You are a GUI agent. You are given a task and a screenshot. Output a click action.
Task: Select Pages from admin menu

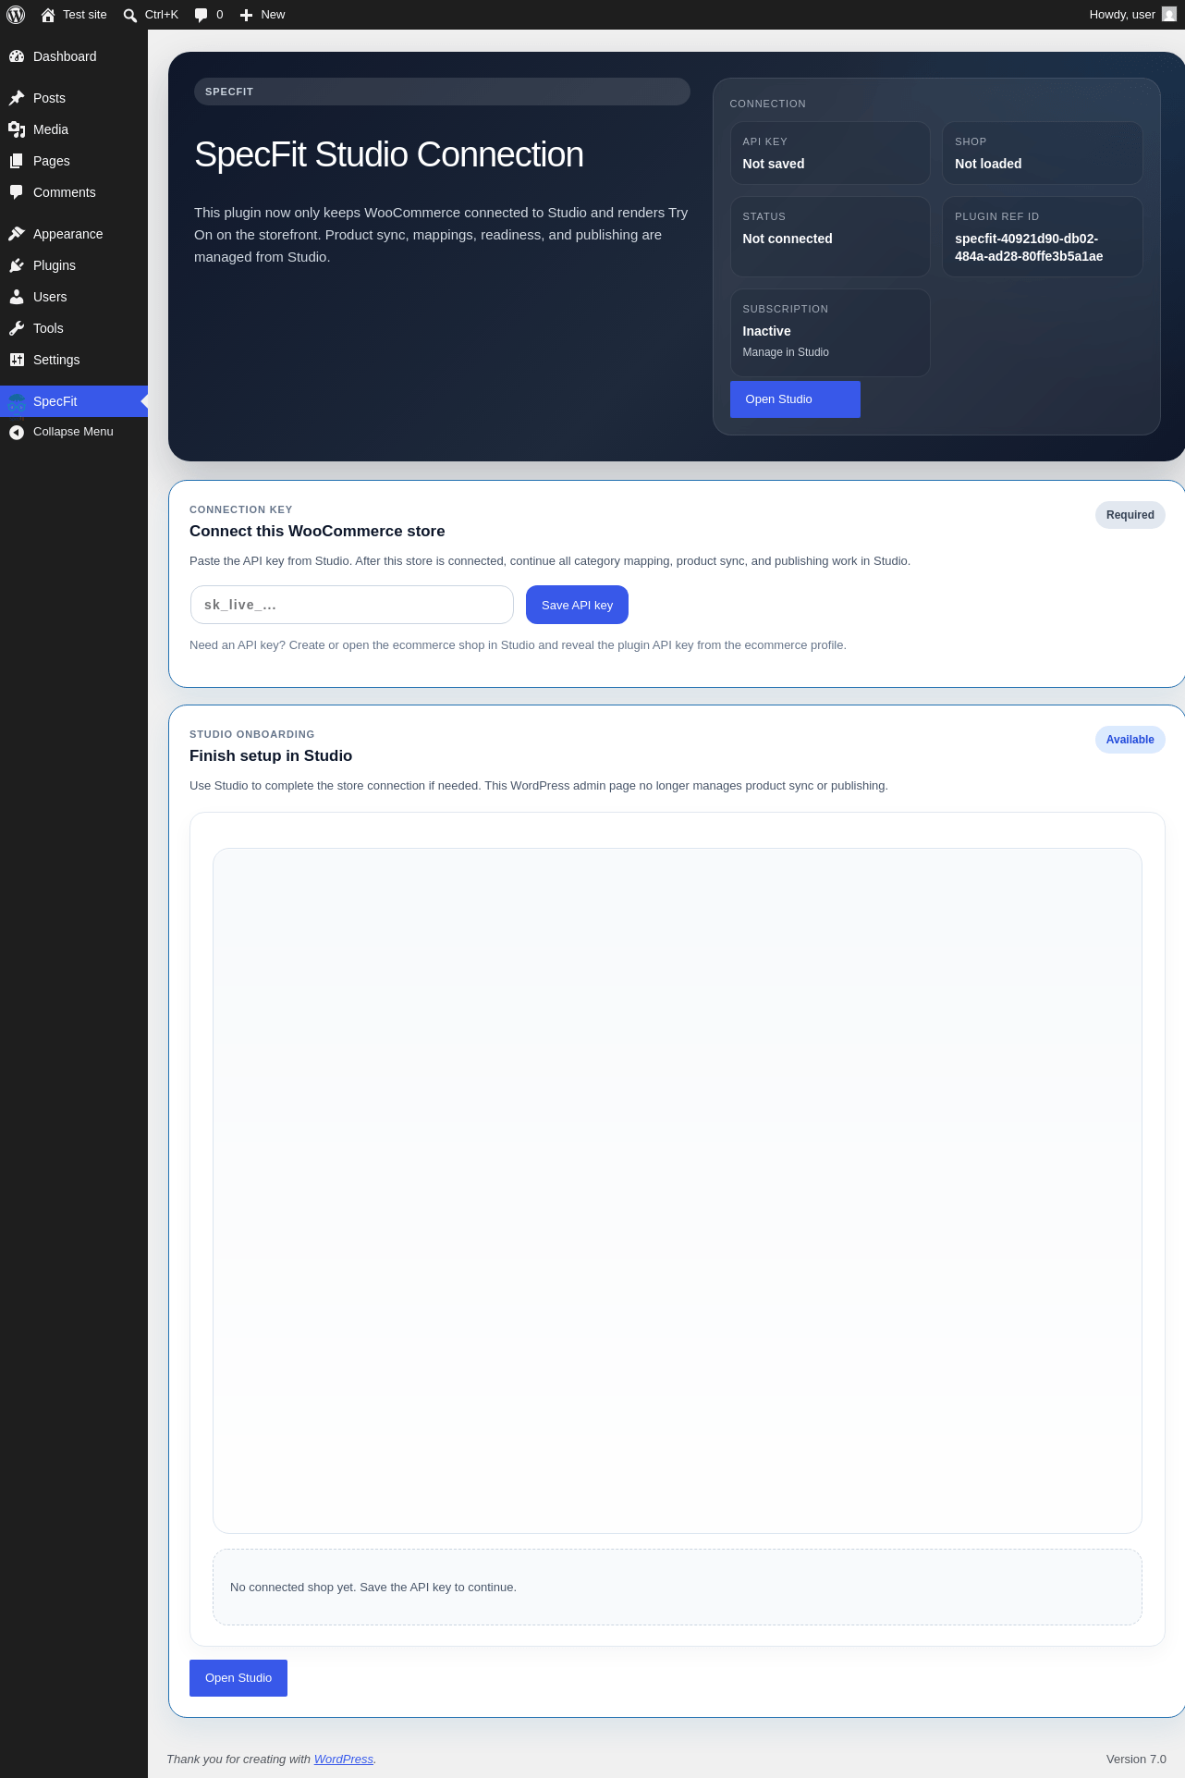click(x=74, y=161)
